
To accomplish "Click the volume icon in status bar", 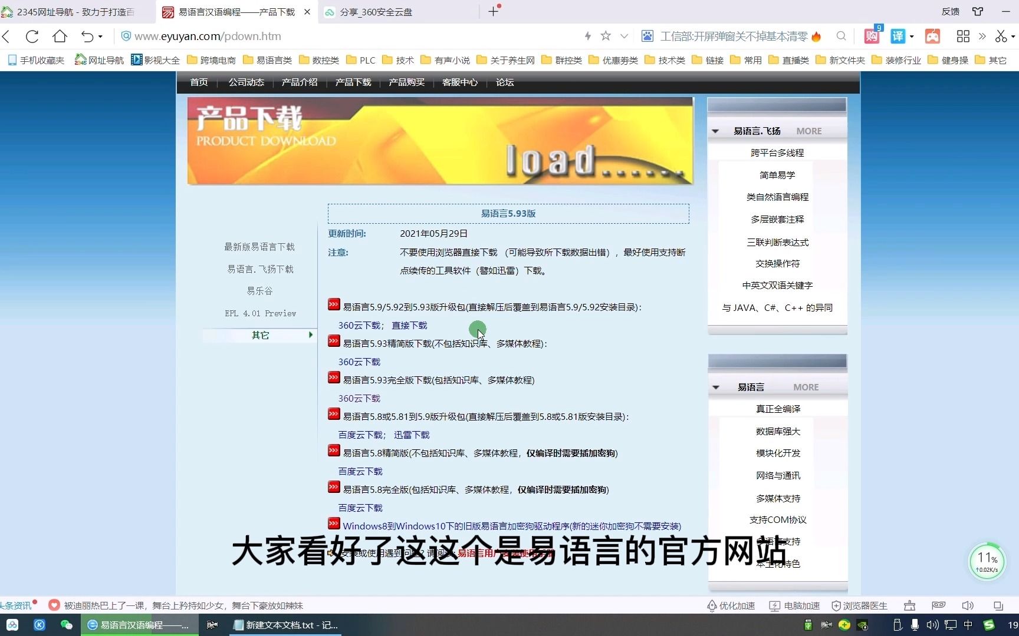I will tap(968, 605).
